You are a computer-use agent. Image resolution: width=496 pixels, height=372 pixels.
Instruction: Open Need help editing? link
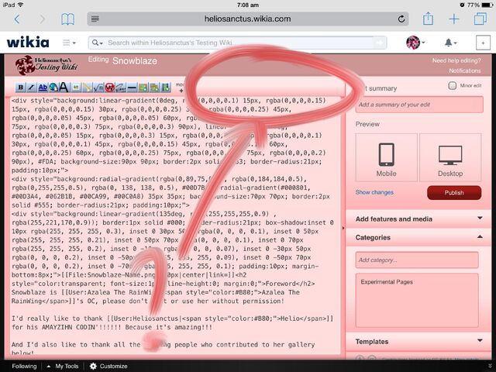pyautogui.click(x=456, y=60)
